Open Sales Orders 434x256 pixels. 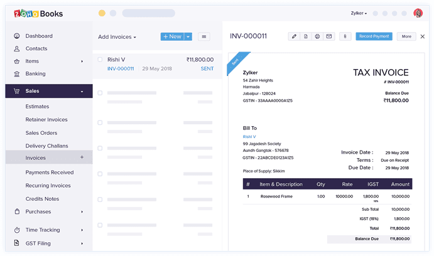point(41,133)
